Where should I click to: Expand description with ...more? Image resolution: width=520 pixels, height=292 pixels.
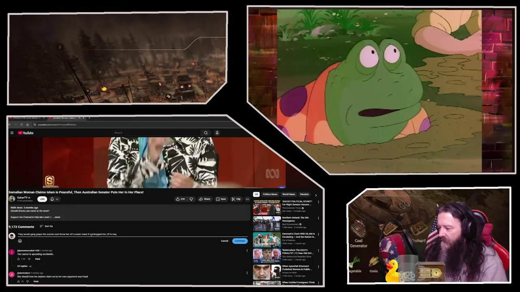click(x=56, y=217)
